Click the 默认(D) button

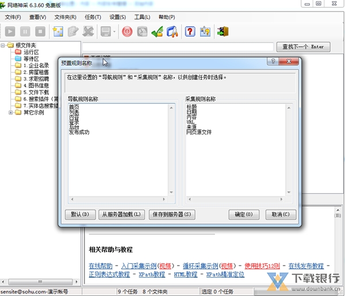tap(80, 214)
